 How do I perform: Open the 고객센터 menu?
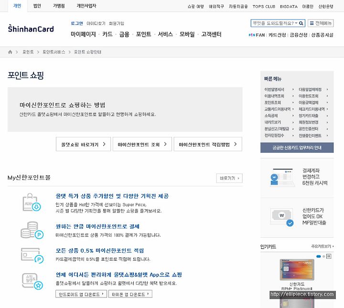(211, 34)
